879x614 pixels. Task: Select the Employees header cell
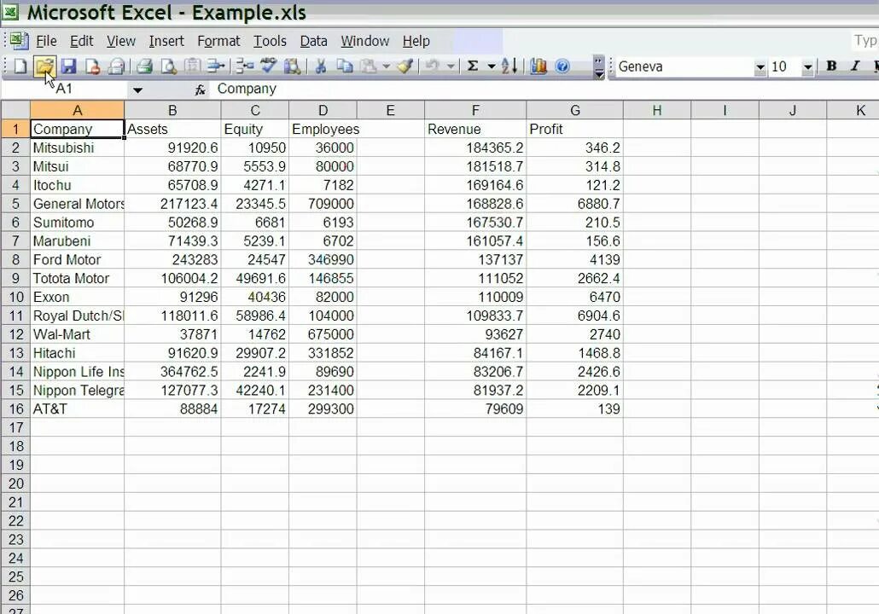323,130
